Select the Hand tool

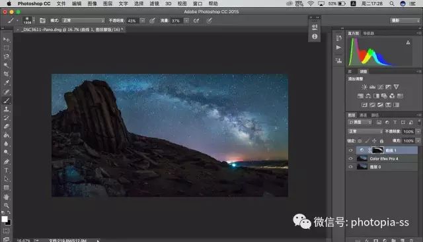tap(6, 197)
